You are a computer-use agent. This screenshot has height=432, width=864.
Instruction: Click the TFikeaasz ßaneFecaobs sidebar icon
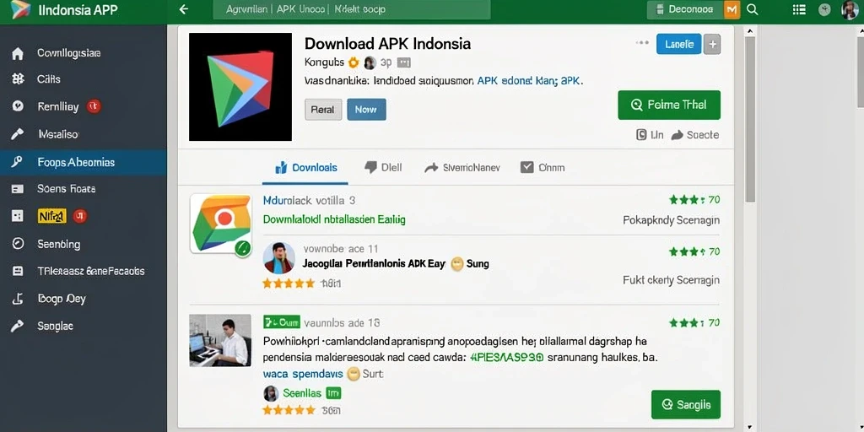18,271
